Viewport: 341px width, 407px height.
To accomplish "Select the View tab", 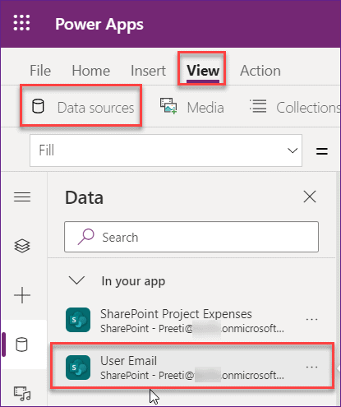I will coord(203,71).
